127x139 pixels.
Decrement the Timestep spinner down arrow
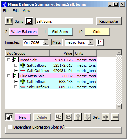(x=46, y=44)
